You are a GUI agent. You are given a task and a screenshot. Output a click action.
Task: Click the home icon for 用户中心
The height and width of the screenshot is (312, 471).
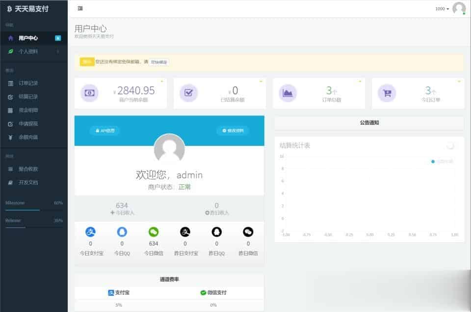click(x=10, y=38)
